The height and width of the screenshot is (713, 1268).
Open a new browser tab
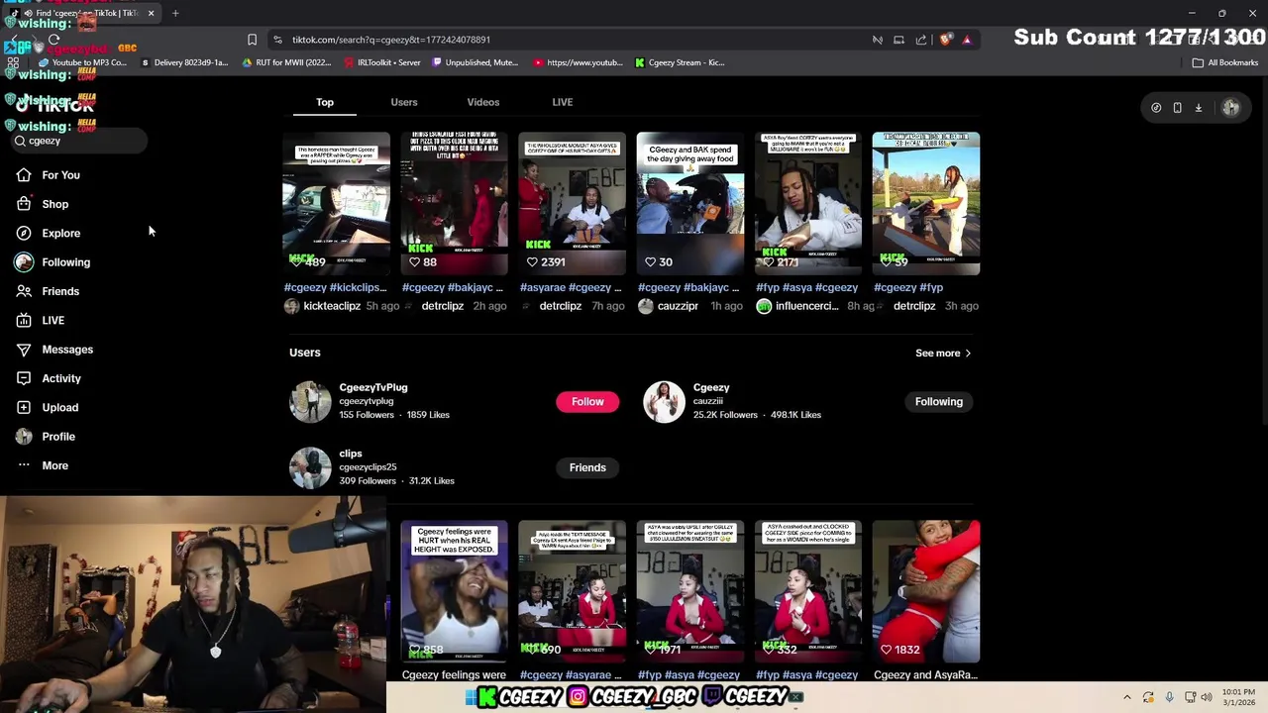pyautogui.click(x=175, y=13)
